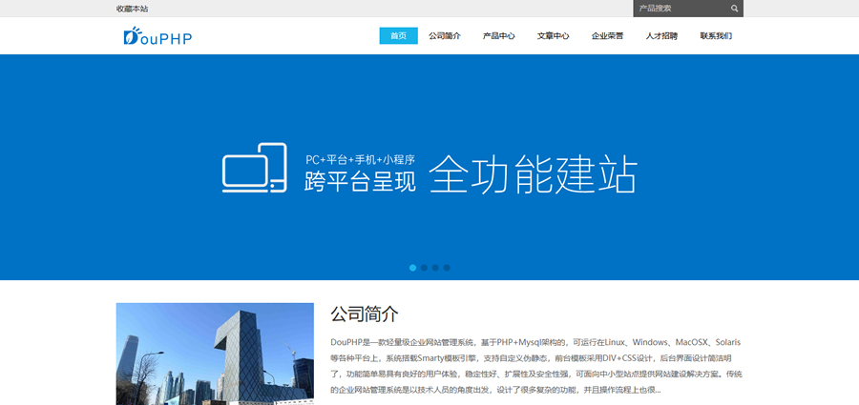859x405 pixels.
Task: Jump to the fourth banner slide dot
Action: click(x=447, y=268)
